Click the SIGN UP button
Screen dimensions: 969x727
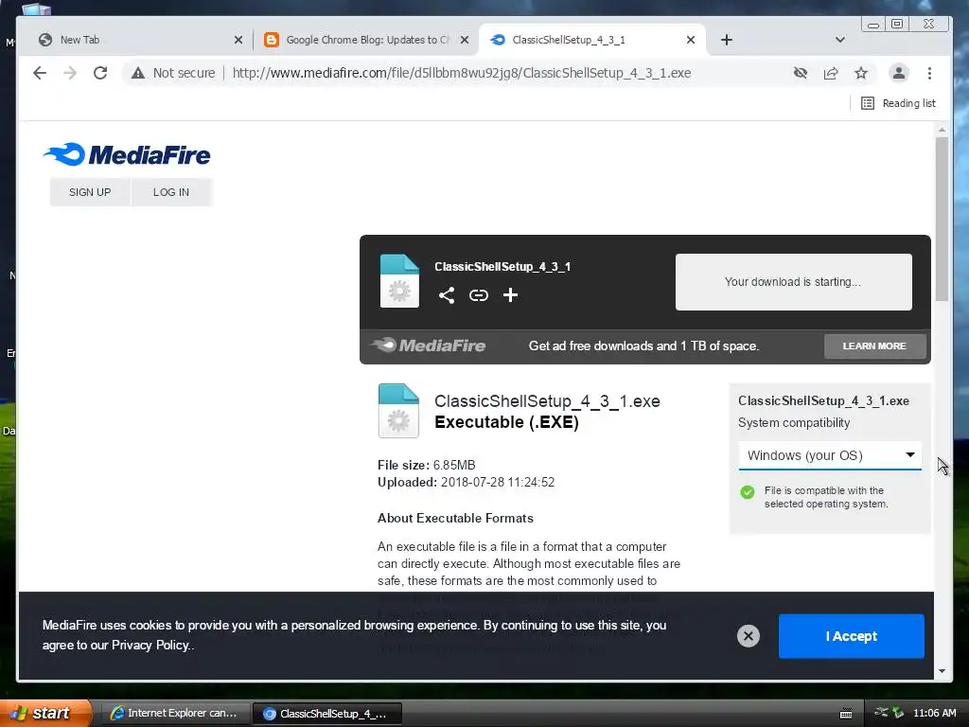[90, 192]
